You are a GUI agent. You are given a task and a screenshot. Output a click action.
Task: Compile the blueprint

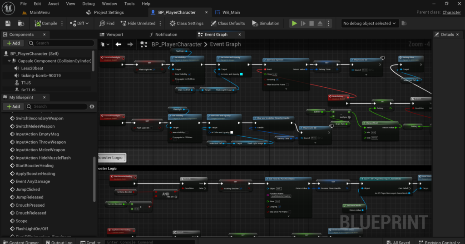click(46, 24)
